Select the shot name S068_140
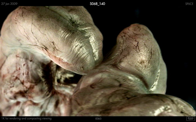This screenshot has width=196, height=122. [97, 4]
